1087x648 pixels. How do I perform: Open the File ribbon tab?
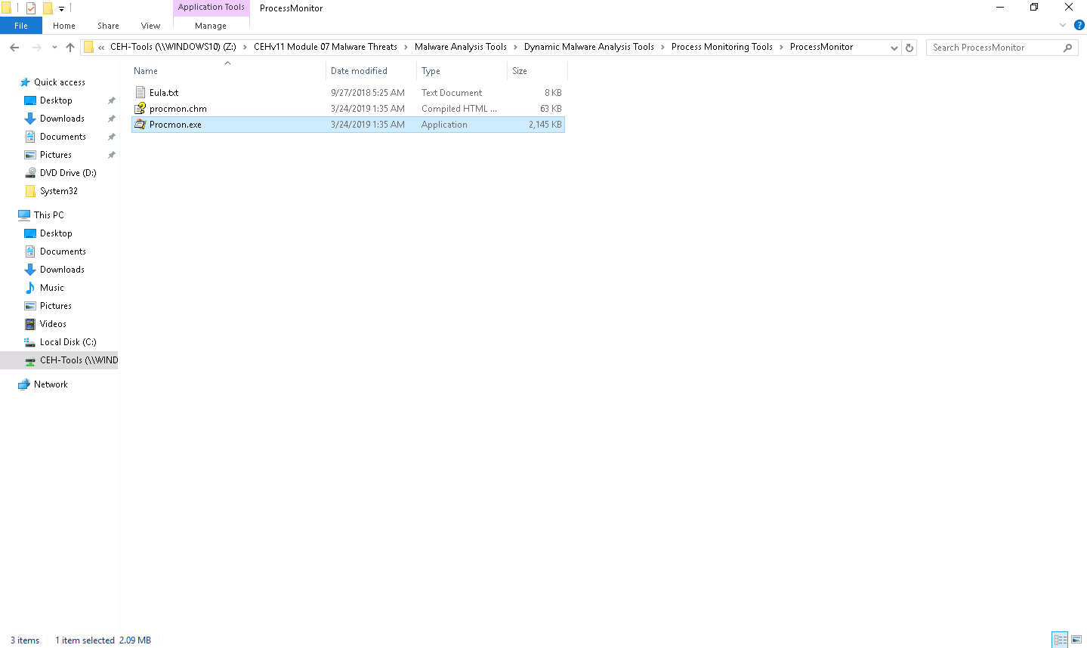coord(21,26)
